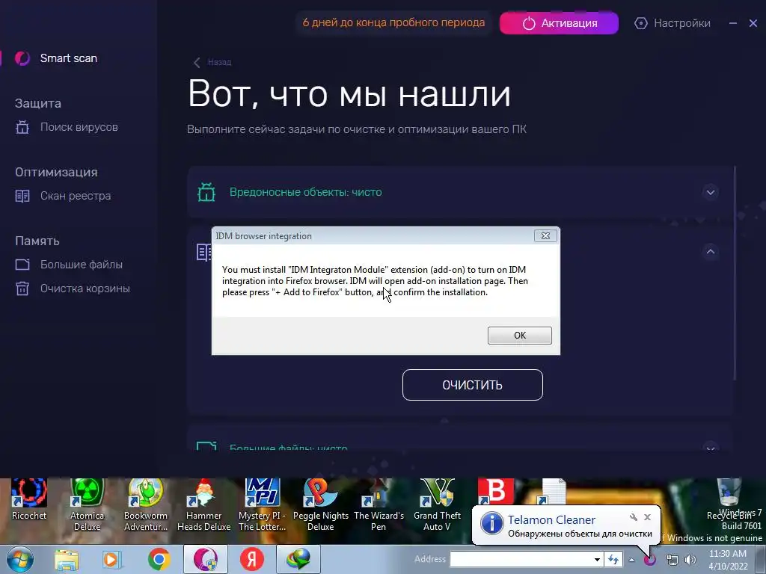This screenshot has width=766, height=574.
Task: Click the Smart scan logo icon
Action: click(22, 58)
